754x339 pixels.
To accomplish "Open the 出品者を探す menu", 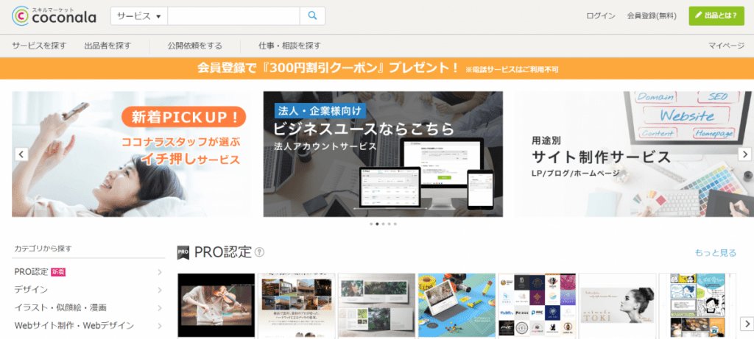I will (x=108, y=46).
